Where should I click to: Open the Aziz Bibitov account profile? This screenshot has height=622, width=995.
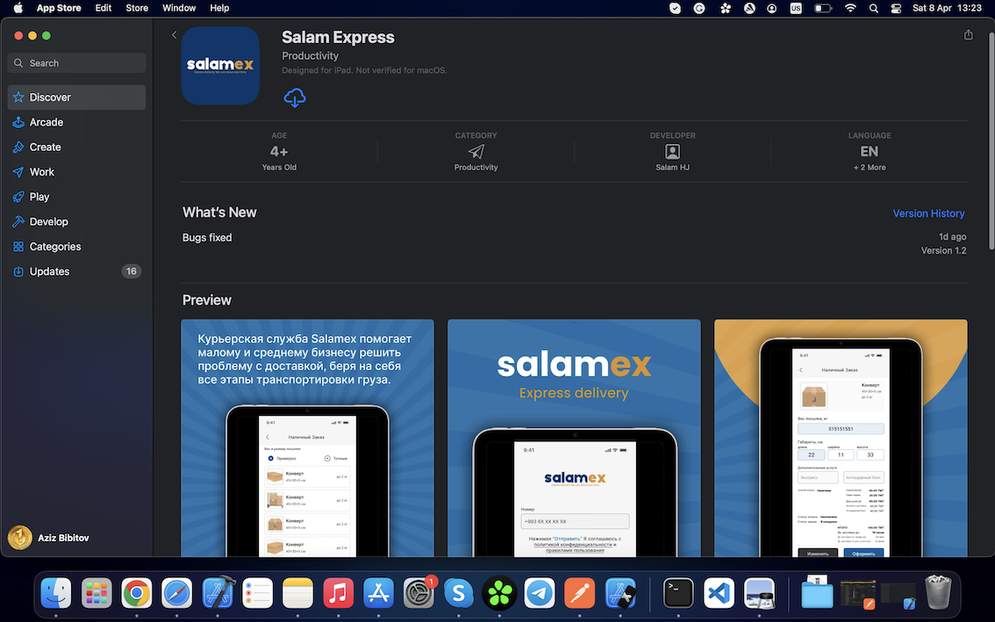click(49, 538)
